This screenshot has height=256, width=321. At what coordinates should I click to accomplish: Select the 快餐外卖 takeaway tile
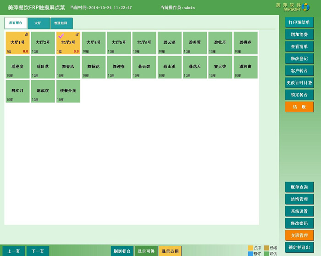(x=68, y=91)
